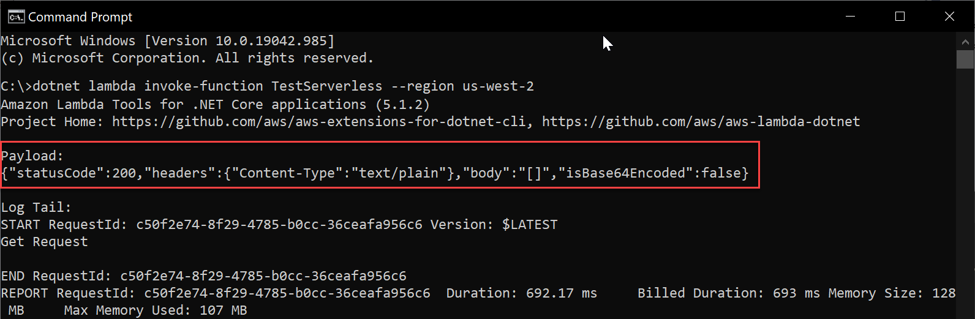Click the Get Request log line
This screenshot has height=319, width=975.
point(44,242)
